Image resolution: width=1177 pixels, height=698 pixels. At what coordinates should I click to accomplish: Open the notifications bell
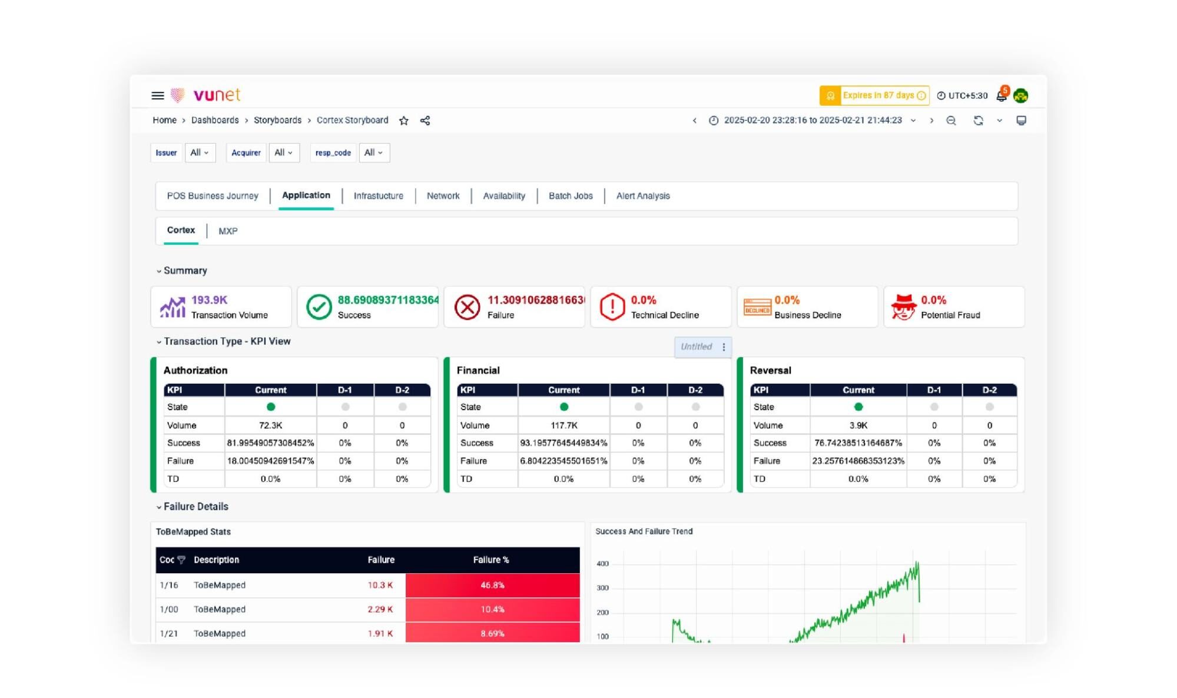[1001, 95]
